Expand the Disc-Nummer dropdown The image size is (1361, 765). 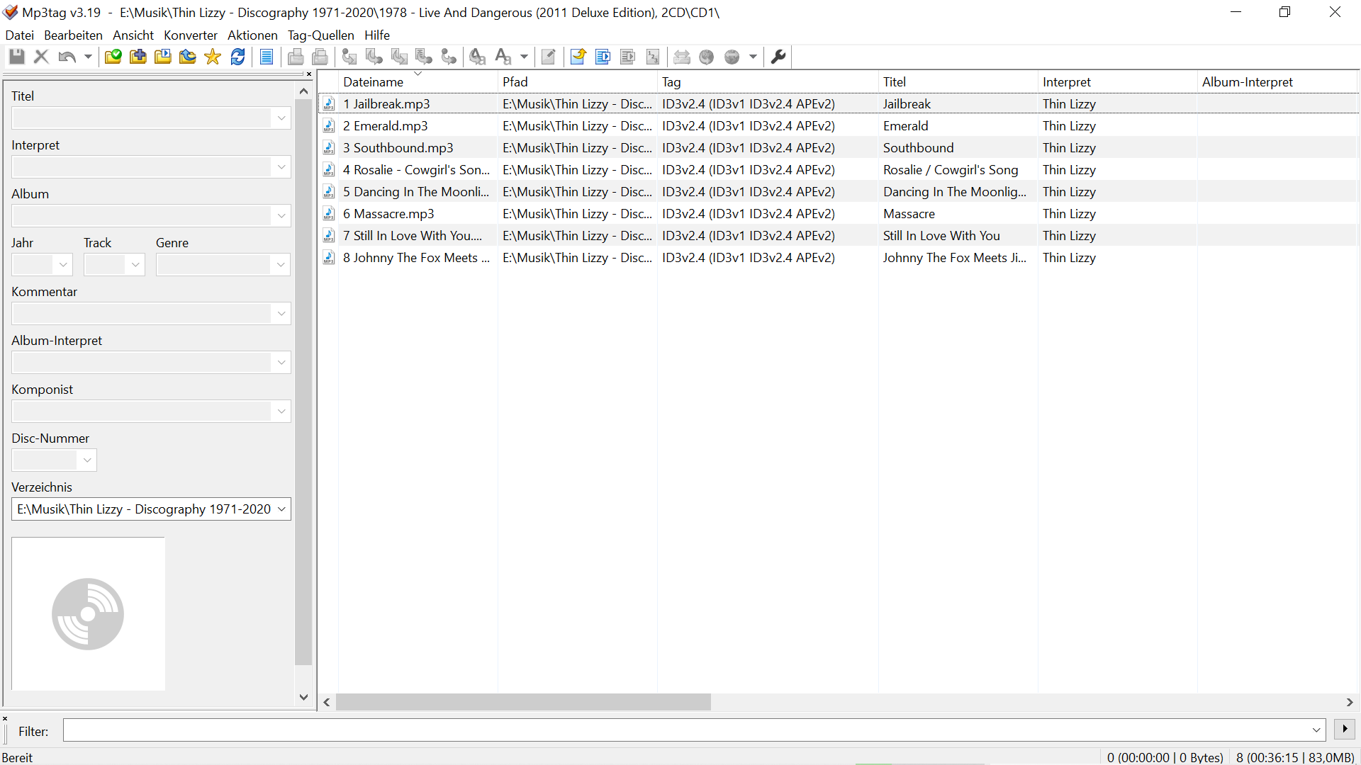click(87, 460)
